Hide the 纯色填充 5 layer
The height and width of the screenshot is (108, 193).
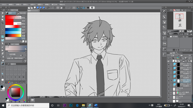(x=169, y=73)
